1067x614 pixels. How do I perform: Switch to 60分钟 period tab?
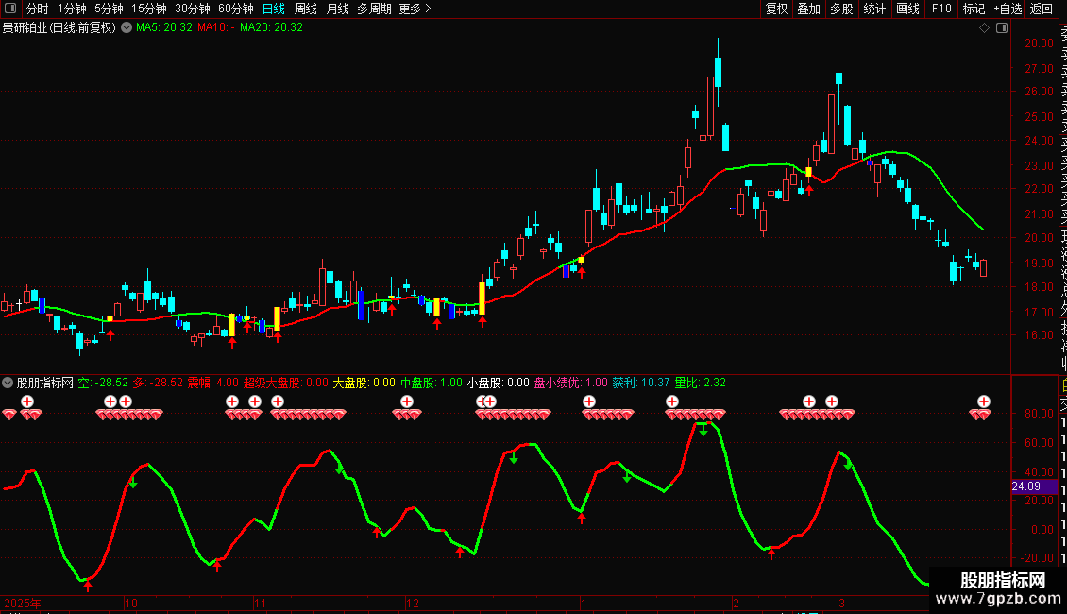click(x=236, y=9)
